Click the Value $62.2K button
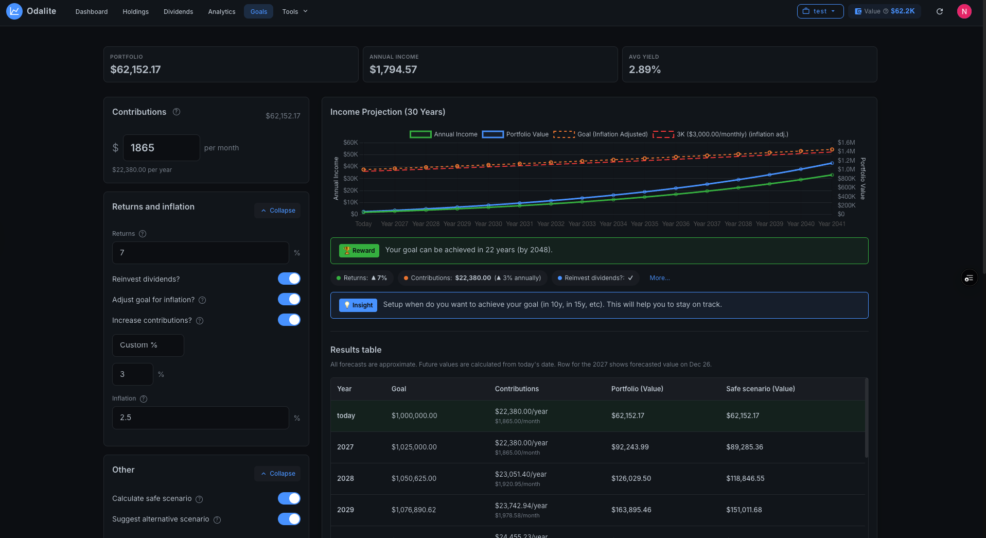 coord(885,11)
